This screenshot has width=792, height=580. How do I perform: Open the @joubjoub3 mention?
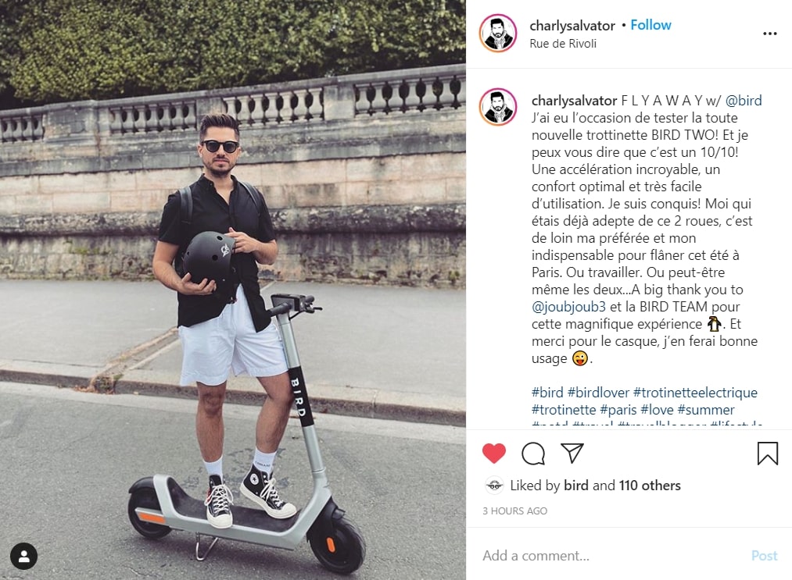point(568,307)
